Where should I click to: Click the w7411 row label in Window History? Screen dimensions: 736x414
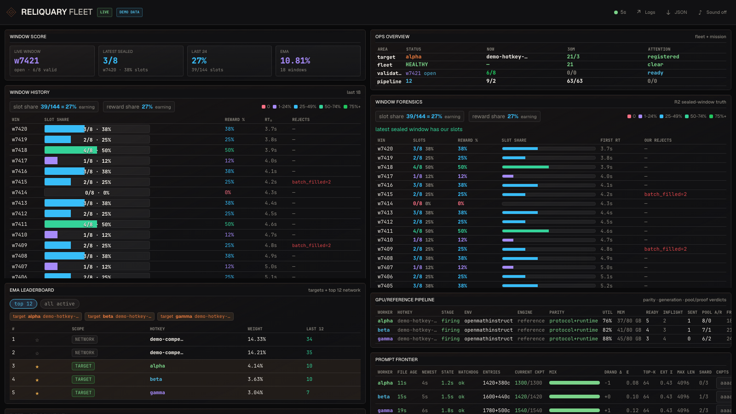(x=20, y=224)
